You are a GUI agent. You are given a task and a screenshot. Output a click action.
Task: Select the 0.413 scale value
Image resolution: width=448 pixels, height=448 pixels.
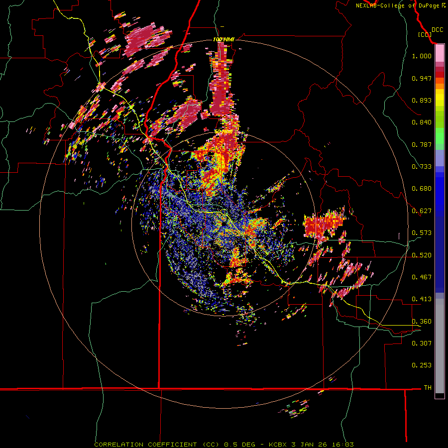coord(422,299)
